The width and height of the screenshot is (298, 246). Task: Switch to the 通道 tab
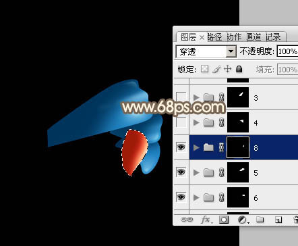click(254, 37)
